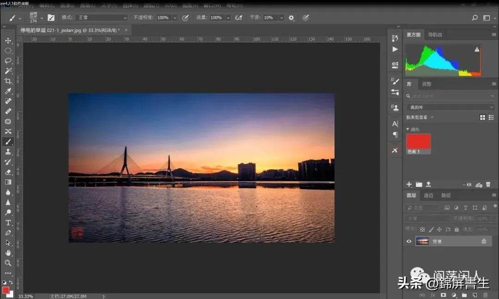
Task: Select the Hand tool
Action: tap(8, 252)
